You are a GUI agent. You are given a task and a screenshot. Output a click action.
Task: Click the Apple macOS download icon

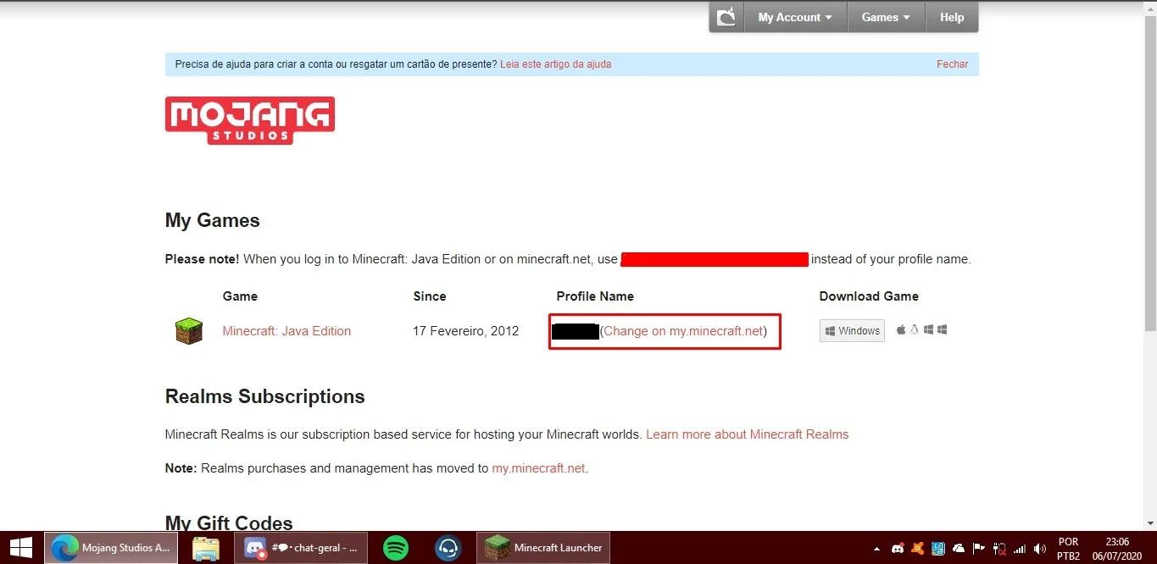coord(901,329)
